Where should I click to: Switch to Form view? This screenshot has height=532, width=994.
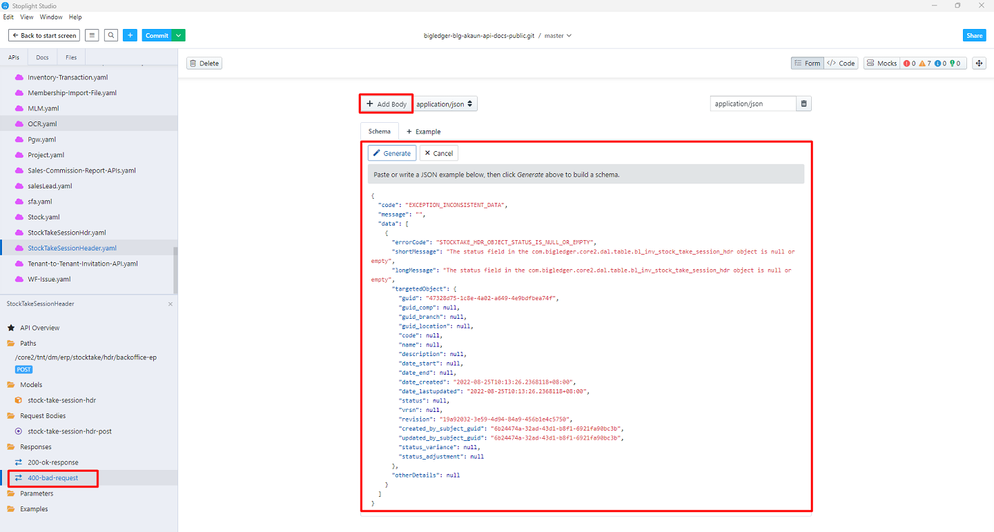point(807,63)
